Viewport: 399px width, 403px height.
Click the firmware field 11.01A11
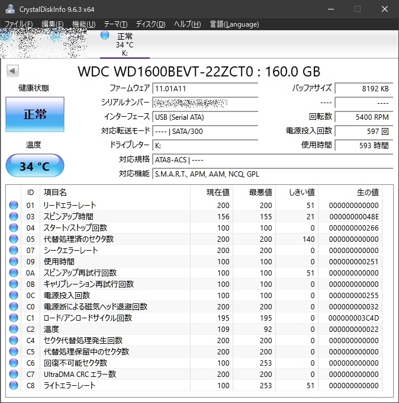[205, 89]
